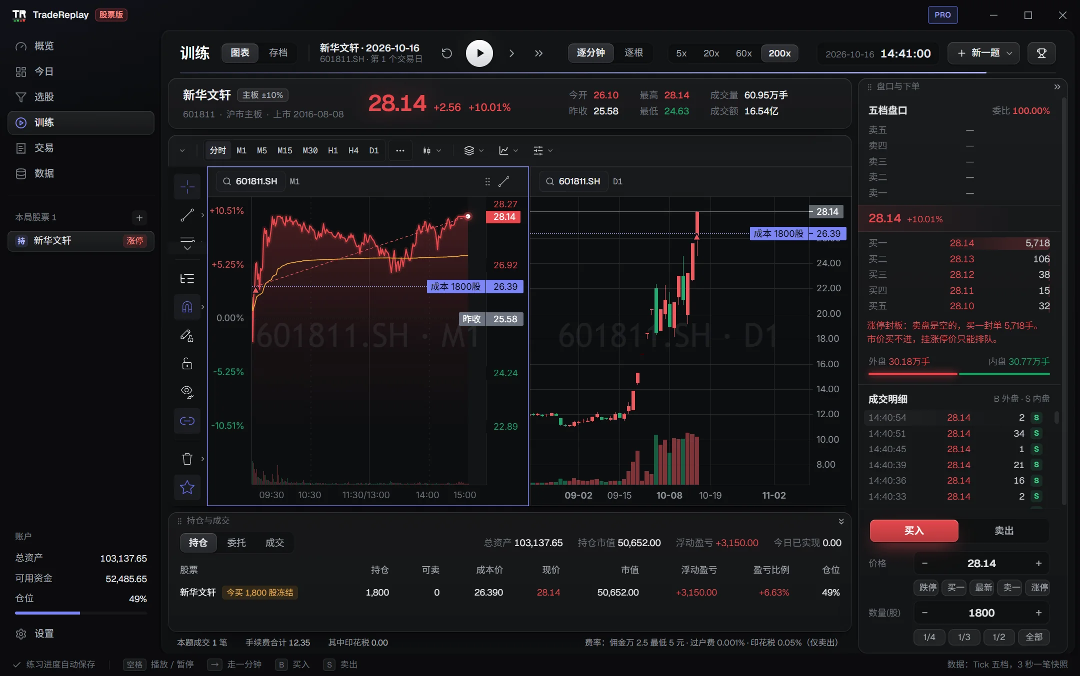Toggle drawings visibility eye icon

click(187, 392)
